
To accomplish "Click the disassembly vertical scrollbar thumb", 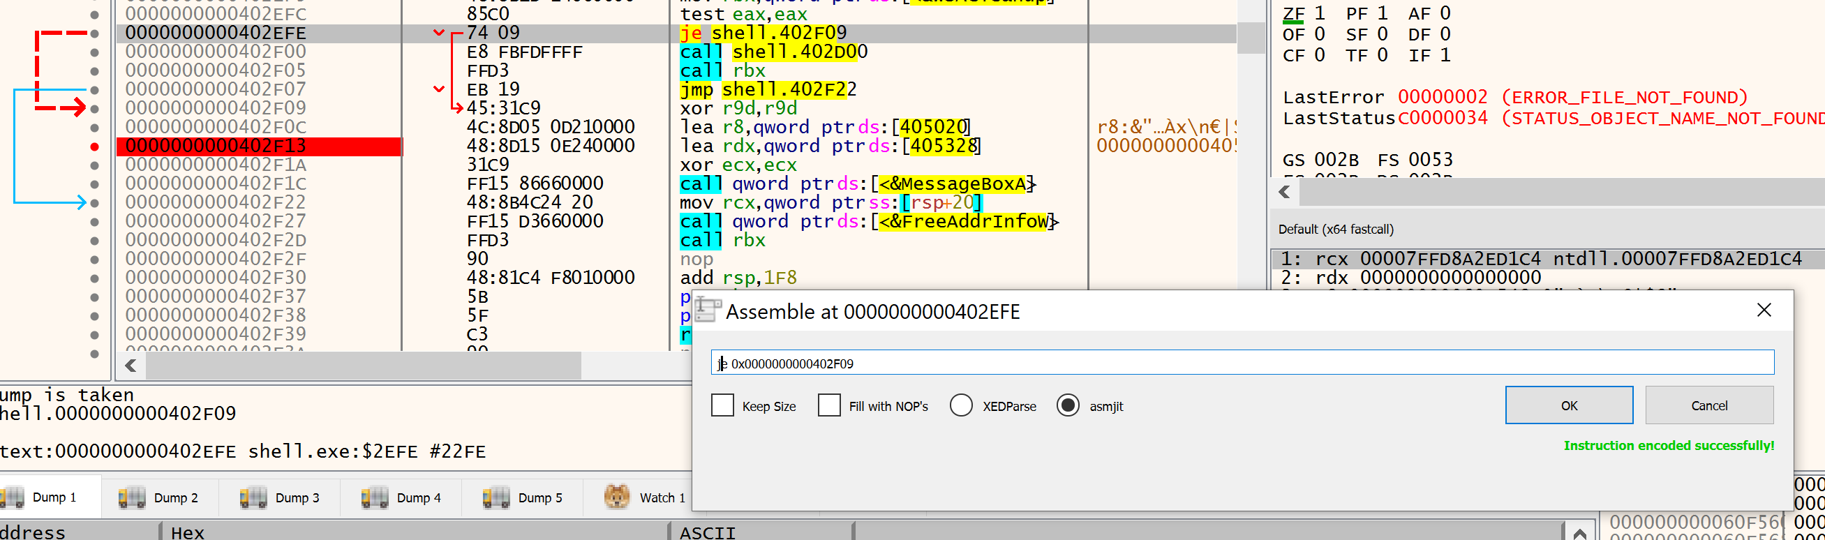I will click(1251, 38).
